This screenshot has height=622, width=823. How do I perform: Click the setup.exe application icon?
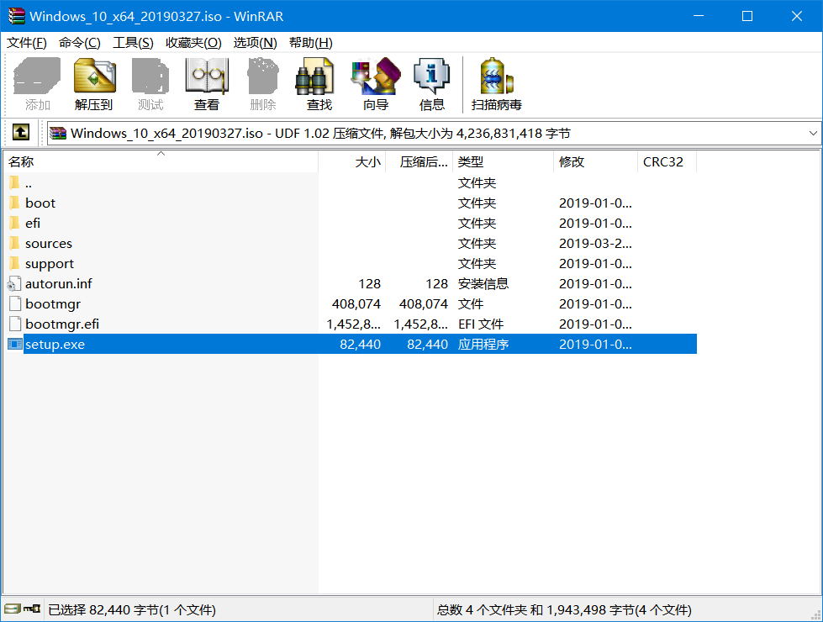coord(14,344)
